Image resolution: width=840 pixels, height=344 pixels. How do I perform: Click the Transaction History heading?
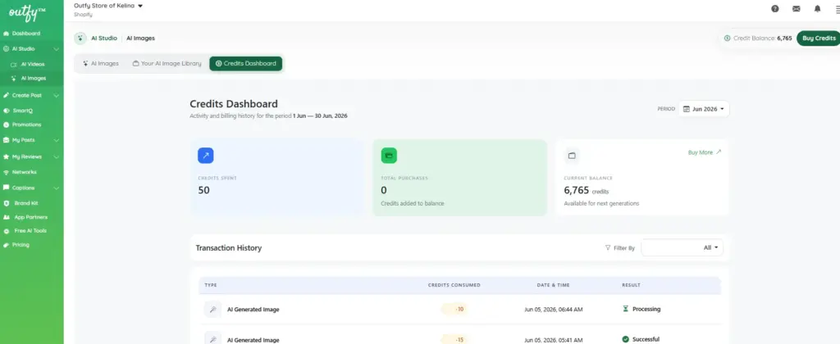(x=229, y=247)
